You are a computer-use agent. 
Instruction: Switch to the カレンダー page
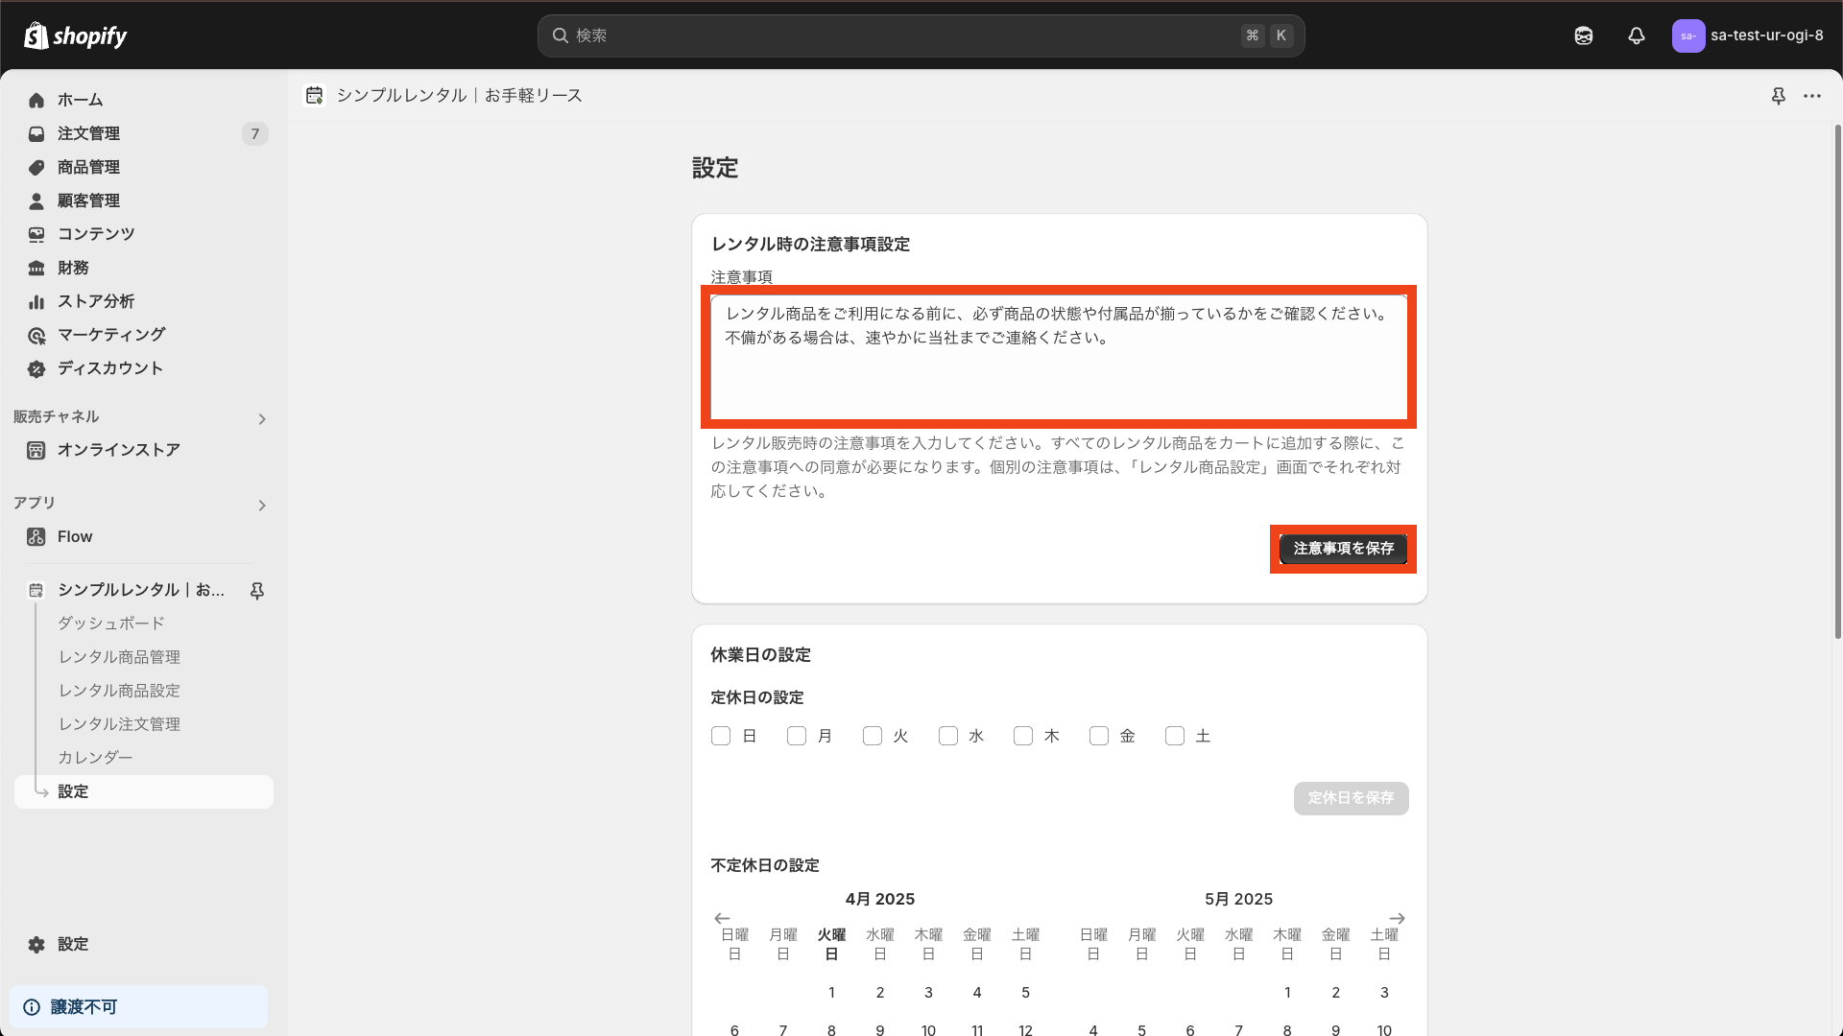95,757
